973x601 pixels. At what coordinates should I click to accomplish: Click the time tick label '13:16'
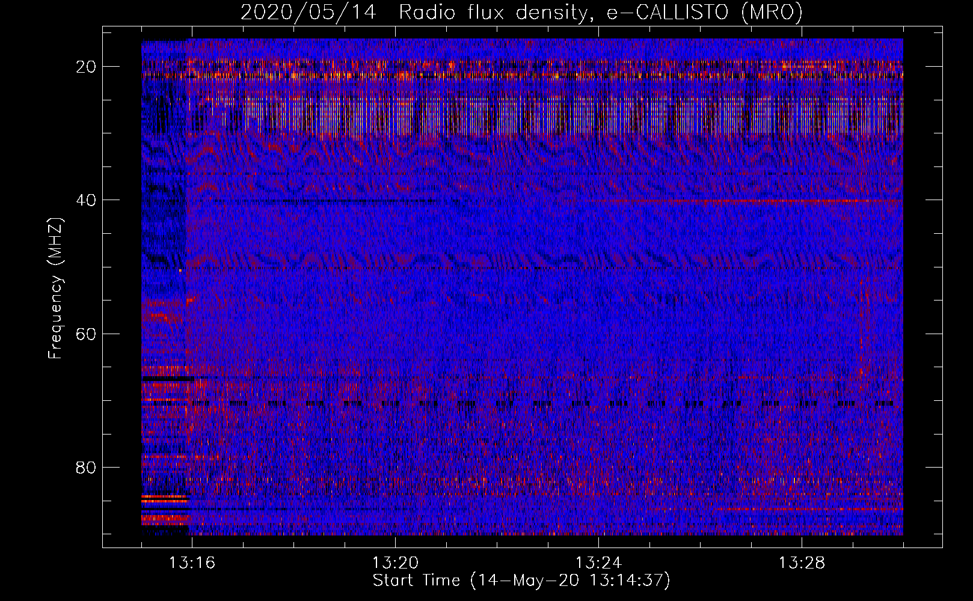(192, 563)
